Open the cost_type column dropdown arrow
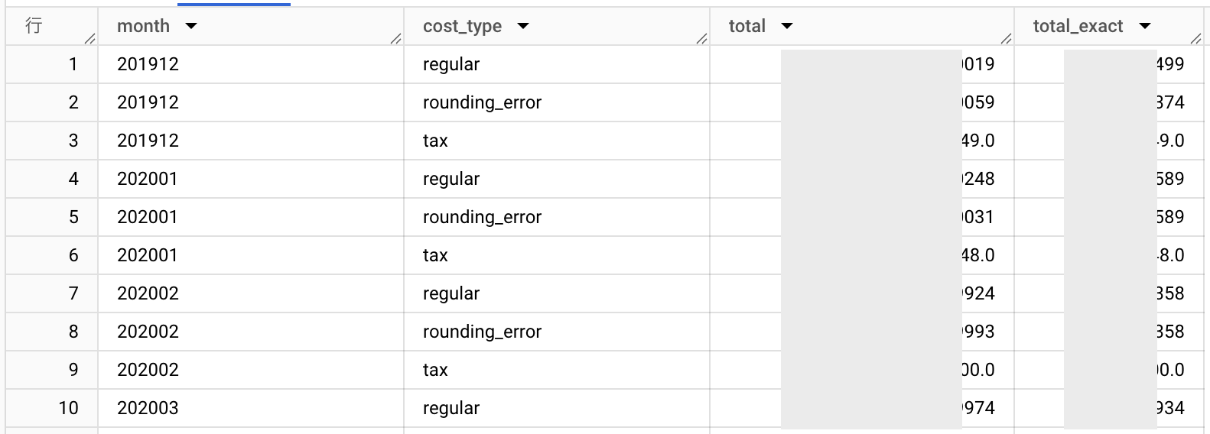Screen dimensions: 1210x434 [x=523, y=26]
